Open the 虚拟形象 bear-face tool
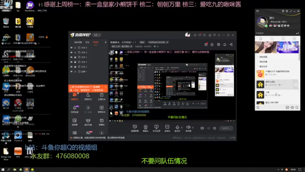Image resolution: width=305 pixels, height=172 pixels. 88,122
